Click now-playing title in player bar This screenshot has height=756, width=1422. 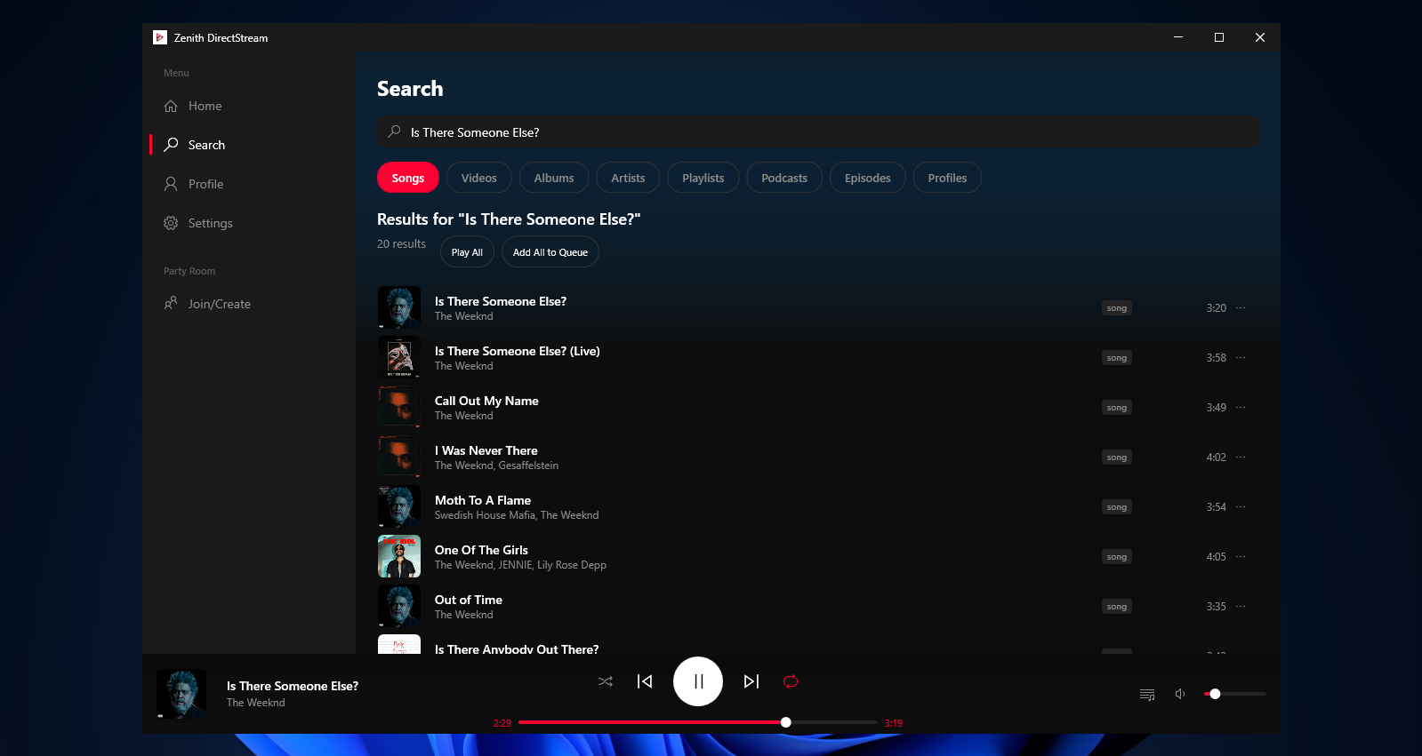pos(293,686)
